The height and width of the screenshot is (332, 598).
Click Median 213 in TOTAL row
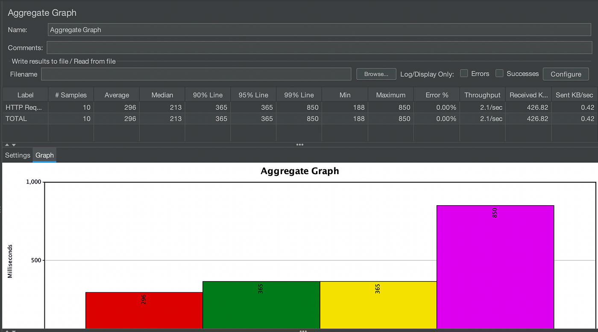tap(162, 119)
